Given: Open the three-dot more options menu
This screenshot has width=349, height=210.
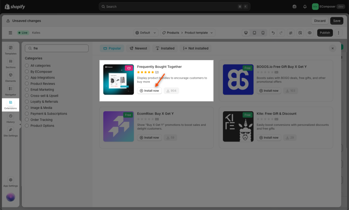Looking at the screenshot, I should [x=338, y=33].
